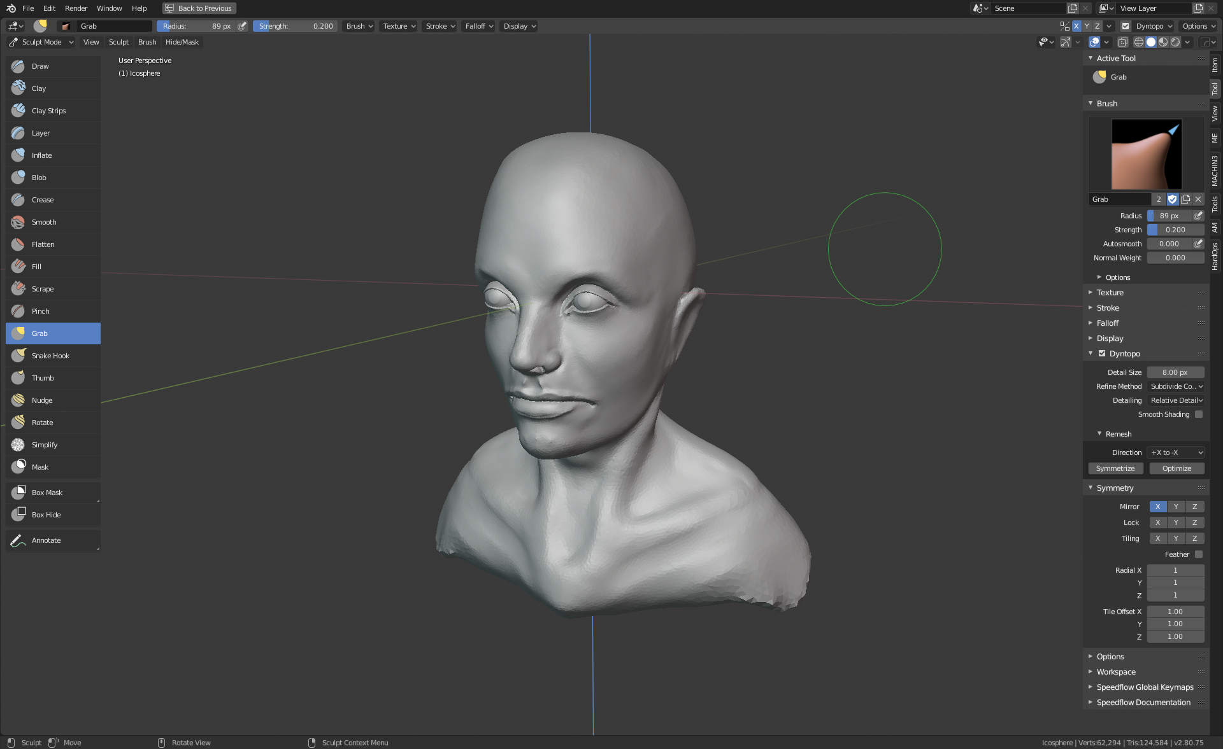Open the Refine Method dropdown
This screenshot has height=749, width=1223.
(1176, 386)
